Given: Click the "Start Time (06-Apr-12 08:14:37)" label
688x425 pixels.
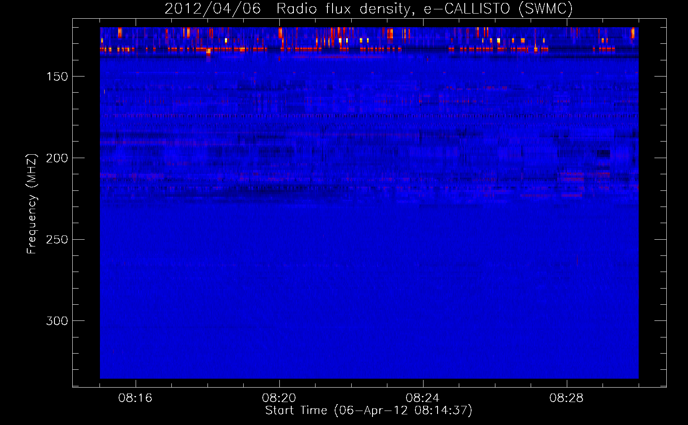Looking at the screenshot, I should coord(369,411).
